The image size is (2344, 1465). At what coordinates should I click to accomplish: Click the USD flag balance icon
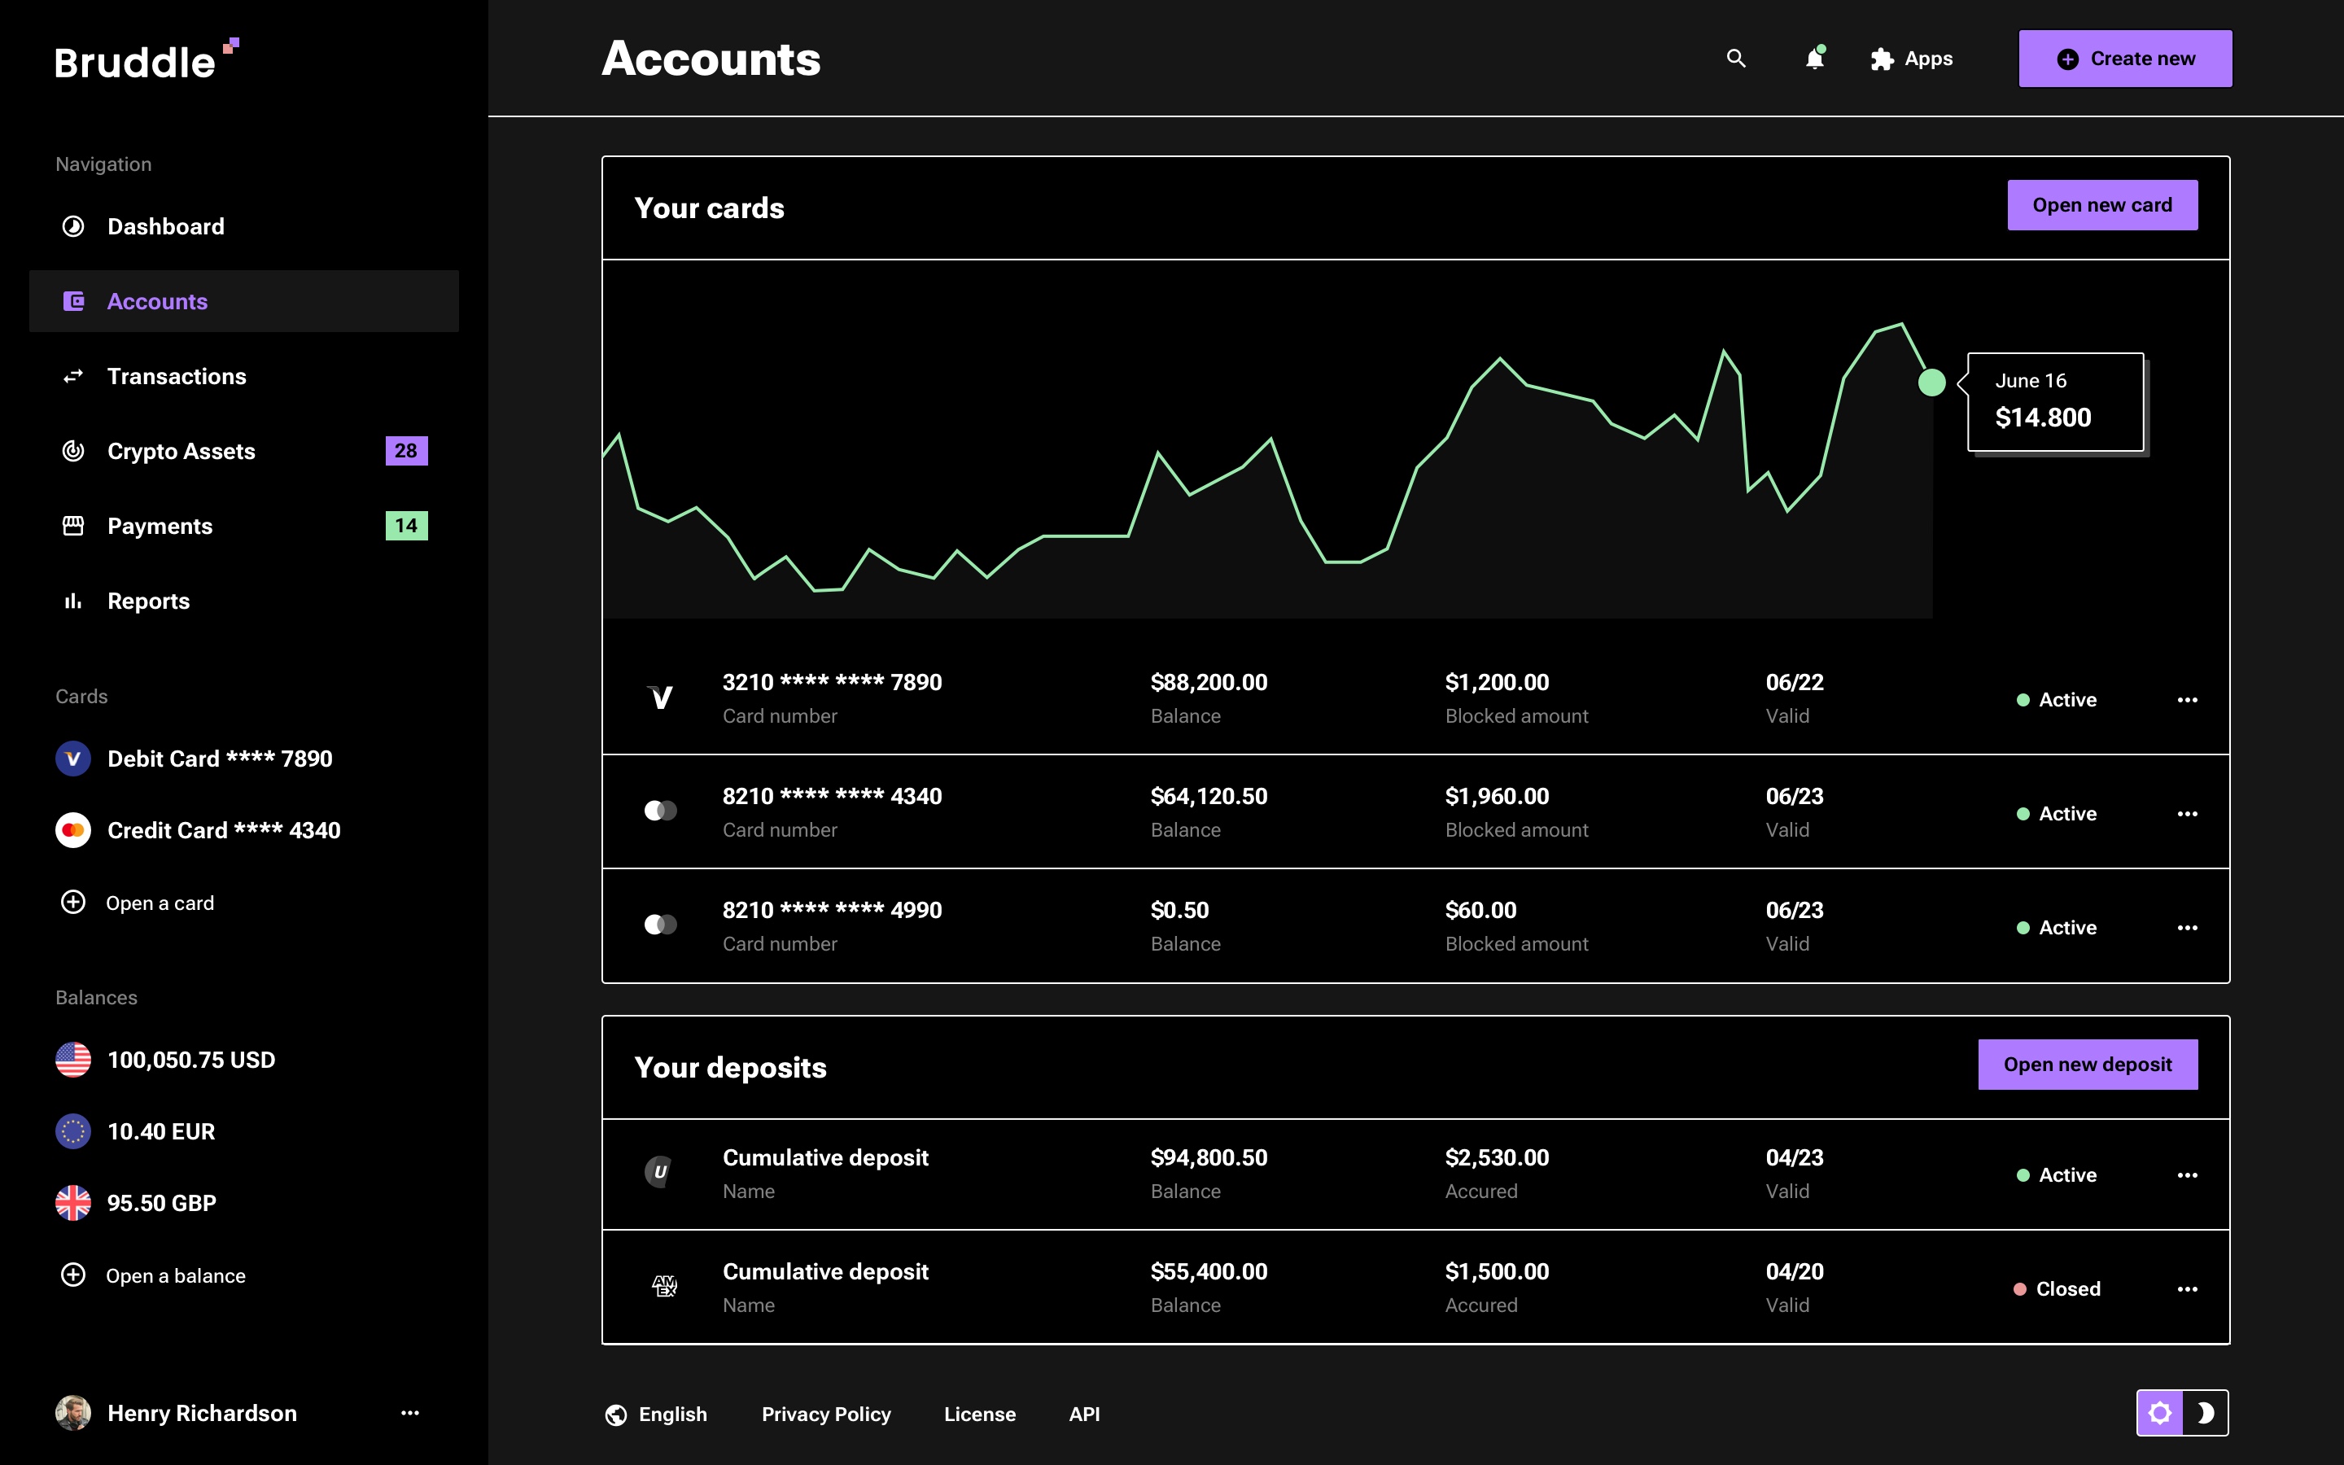(72, 1059)
